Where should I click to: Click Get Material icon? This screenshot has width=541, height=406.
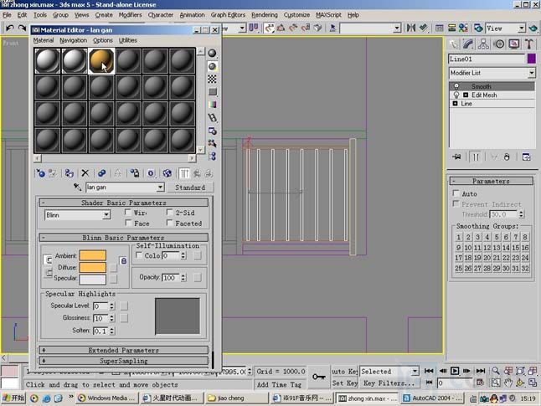[x=40, y=173]
